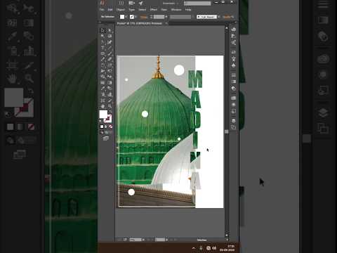Select the Magic Wand tool
337x253 pixels.
[103, 36]
